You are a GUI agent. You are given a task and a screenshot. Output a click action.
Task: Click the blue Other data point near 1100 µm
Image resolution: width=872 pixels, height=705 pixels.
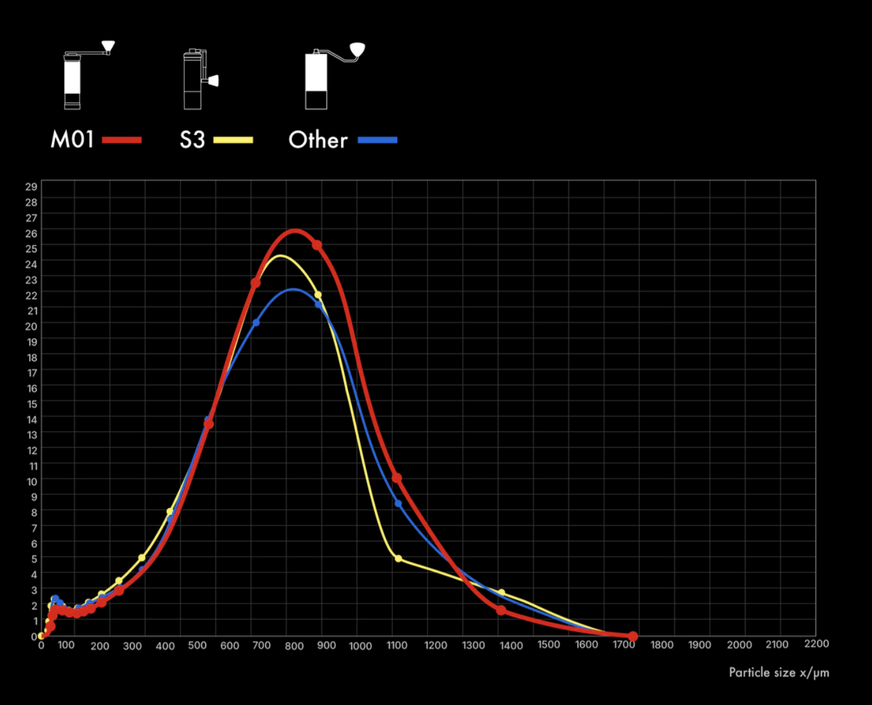click(398, 503)
